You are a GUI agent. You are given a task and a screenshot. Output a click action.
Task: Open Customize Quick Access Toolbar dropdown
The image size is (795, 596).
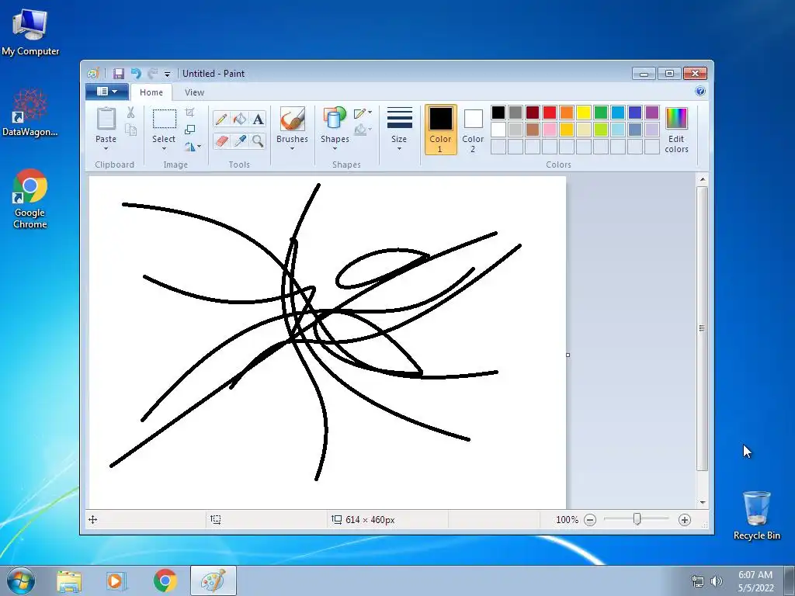[167, 74]
